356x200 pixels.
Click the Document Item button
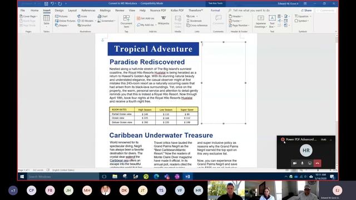click(126, 21)
